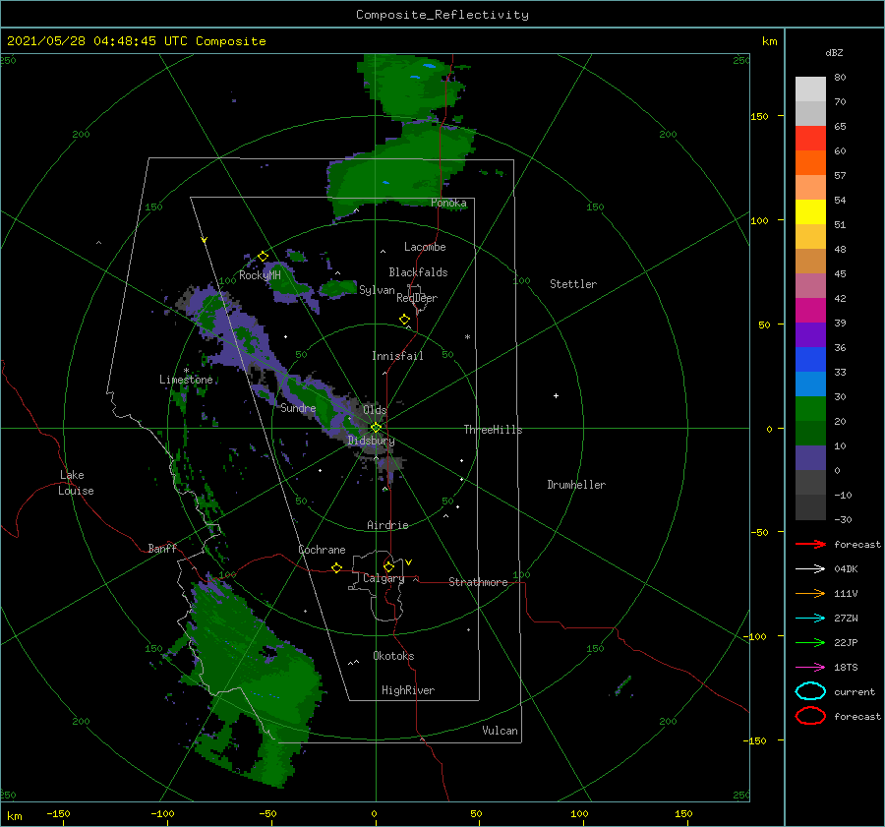Click the Innisfail town label
The height and width of the screenshot is (827, 885).
point(397,356)
